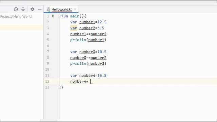The image size is (217, 122).
Task: Click 'number1' at start of line 4
Action: coord(78,34)
